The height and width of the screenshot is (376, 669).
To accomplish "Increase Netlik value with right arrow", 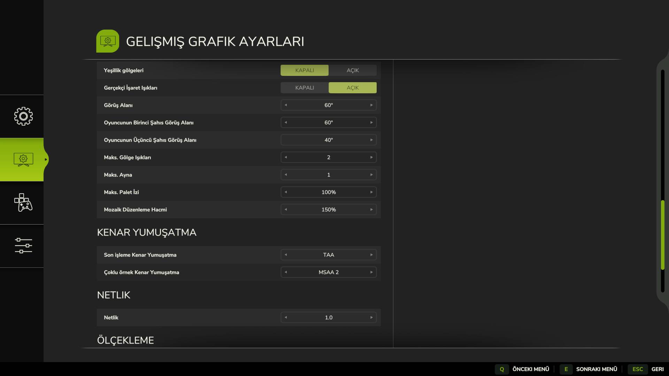I will (x=371, y=318).
